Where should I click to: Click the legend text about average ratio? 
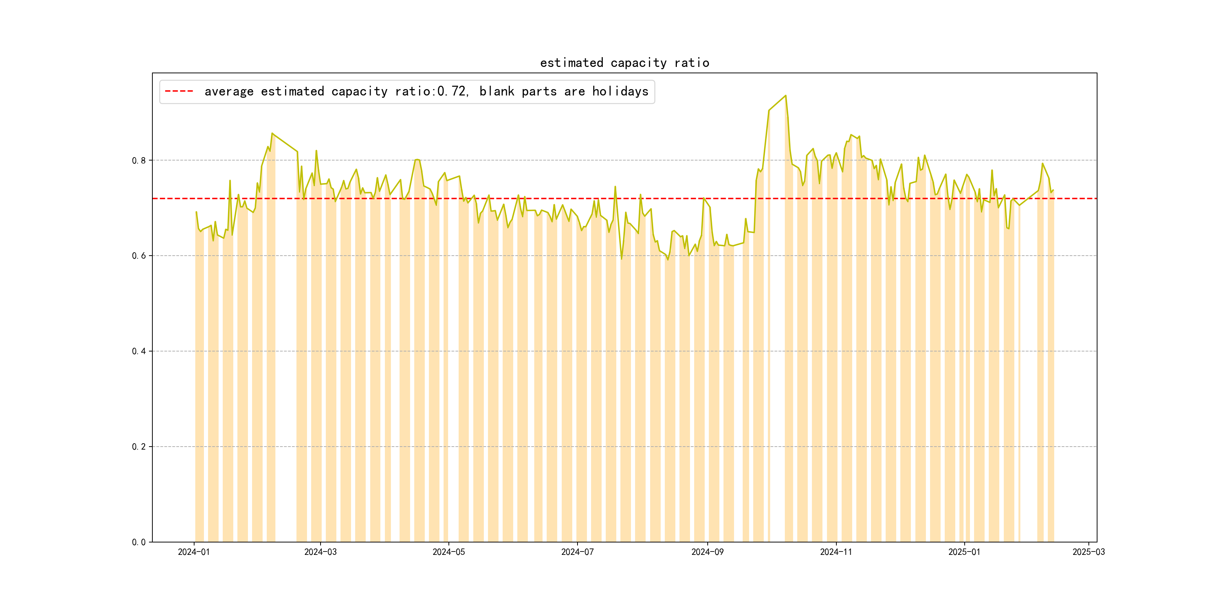click(x=426, y=91)
